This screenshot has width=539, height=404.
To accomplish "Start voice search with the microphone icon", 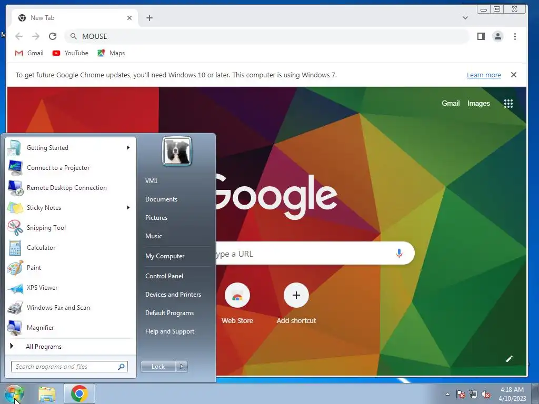I will (399, 254).
